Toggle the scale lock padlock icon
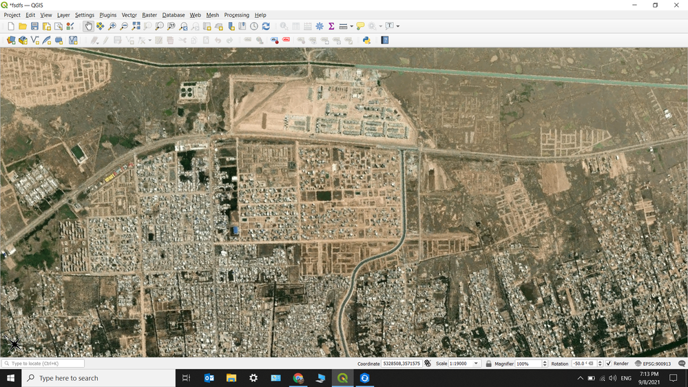This screenshot has width=688, height=387. tap(488, 364)
